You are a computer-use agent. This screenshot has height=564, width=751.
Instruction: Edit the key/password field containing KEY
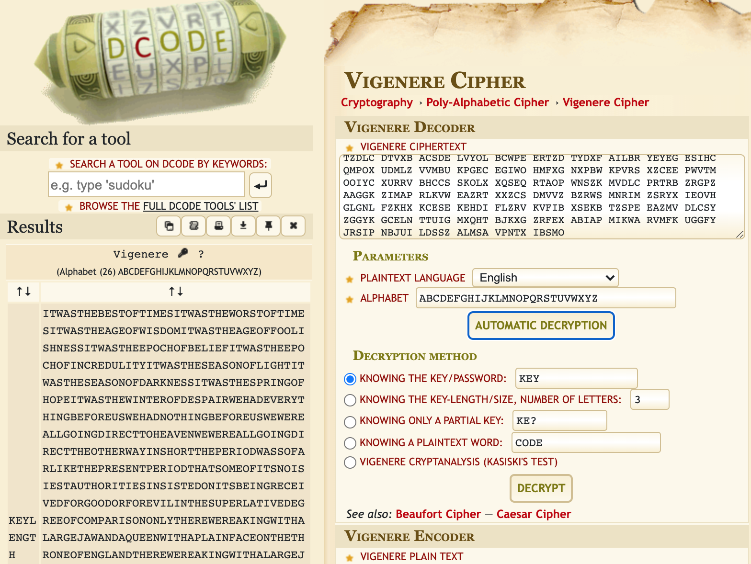click(x=576, y=378)
